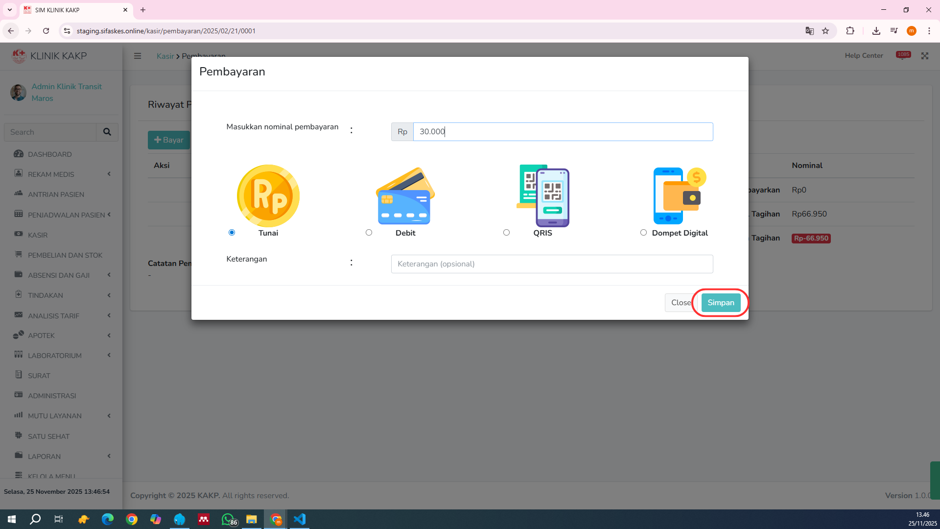Click the sidebar hamburger menu icon
The width and height of the screenshot is (940, 529).
[138, 56]
